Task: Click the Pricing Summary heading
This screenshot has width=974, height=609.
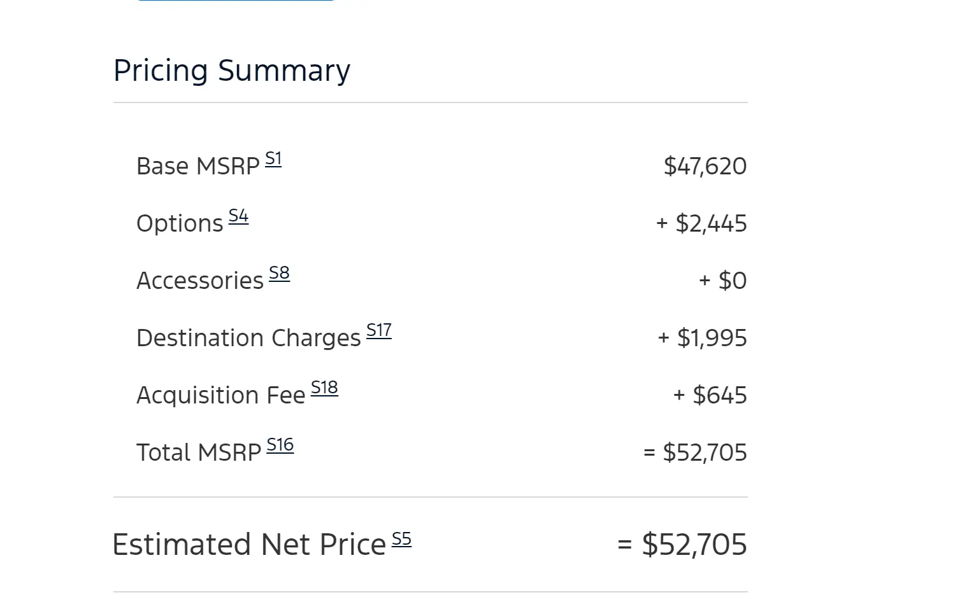Action: 232,70
